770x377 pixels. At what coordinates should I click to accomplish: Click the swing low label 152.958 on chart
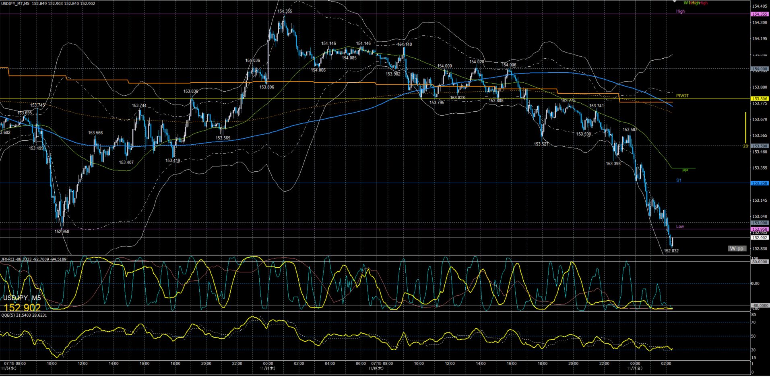62,232
